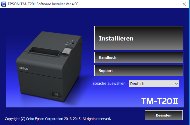
Task: Click the TM-T20II product logo
Action: click(159, 101)
